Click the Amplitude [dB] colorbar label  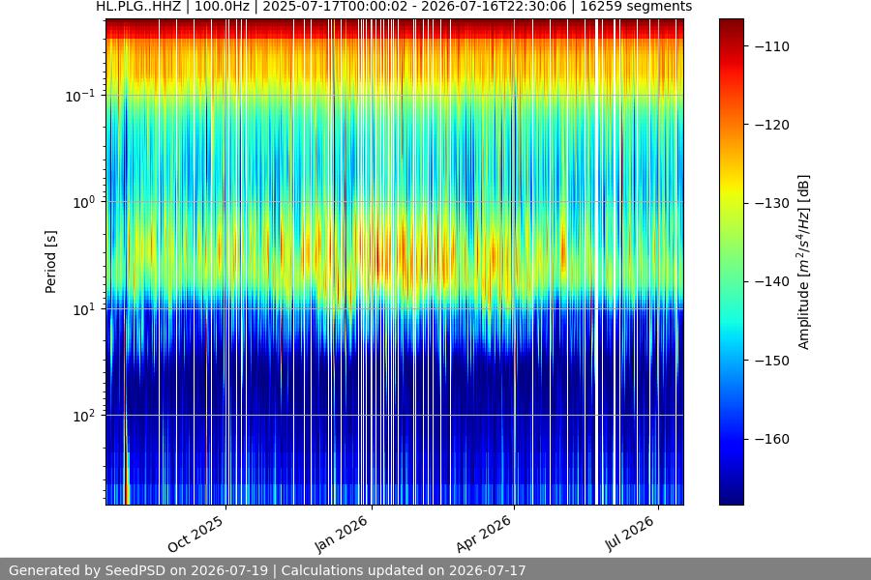point(804,262)
